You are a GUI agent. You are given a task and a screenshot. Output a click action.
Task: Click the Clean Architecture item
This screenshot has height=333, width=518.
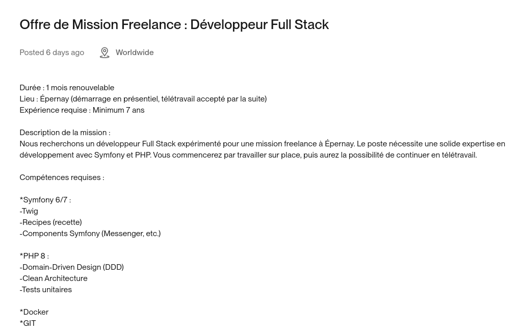coord(54,279)
